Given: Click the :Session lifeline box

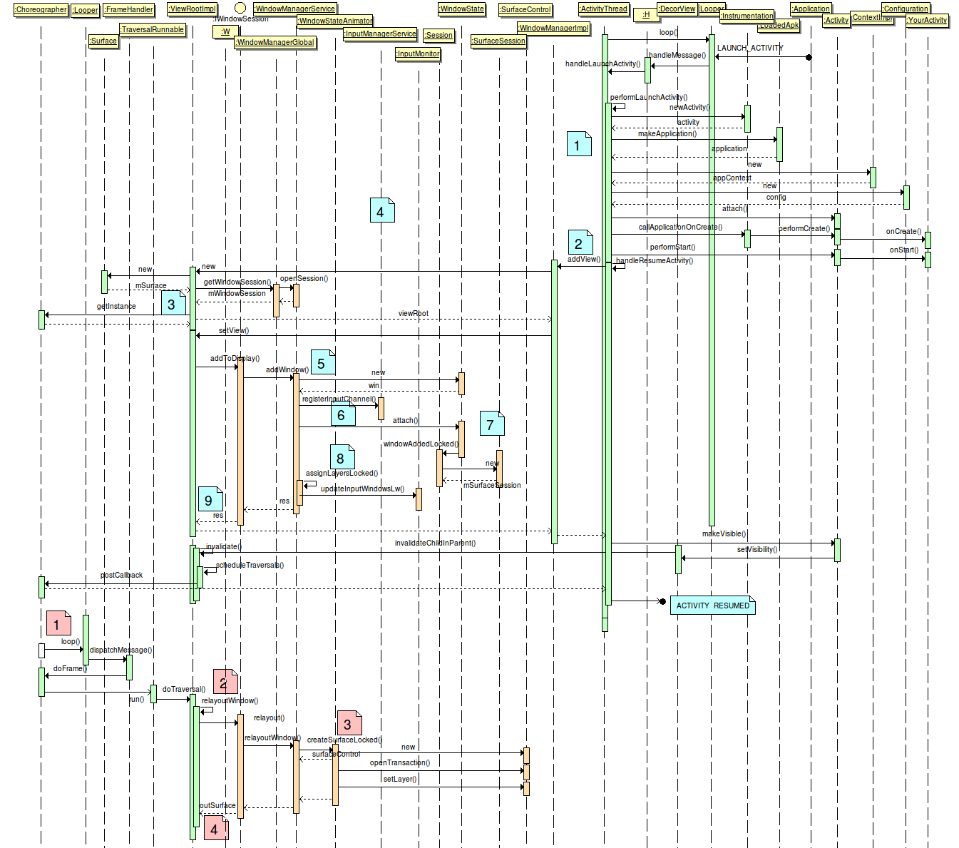Looking at the screenshot, I should (x=439, y=36).
